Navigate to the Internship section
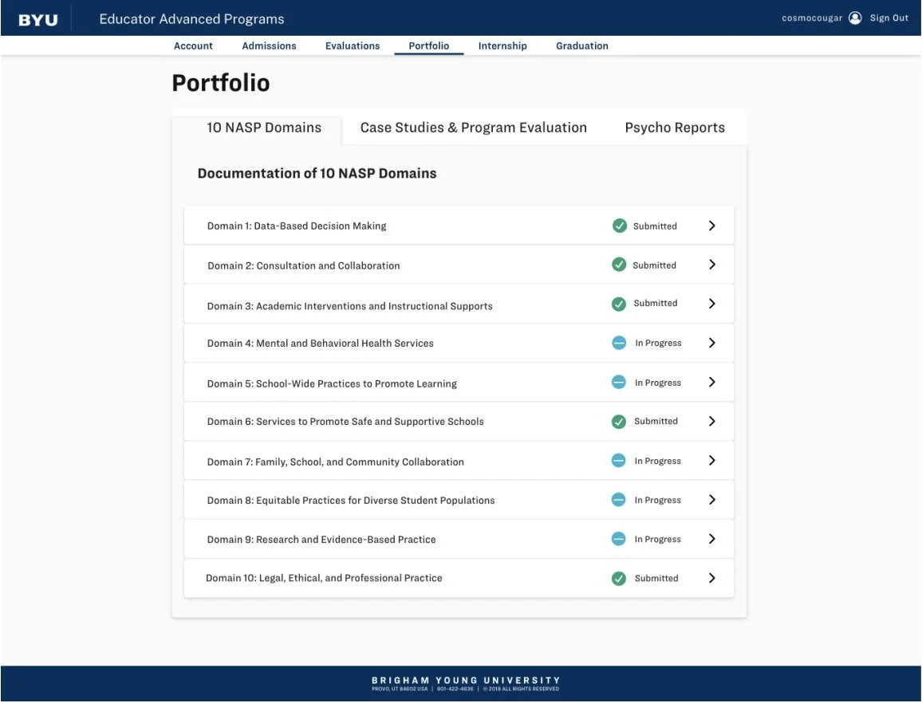Viewport: 922px width, 703px height. pos(502,45)
